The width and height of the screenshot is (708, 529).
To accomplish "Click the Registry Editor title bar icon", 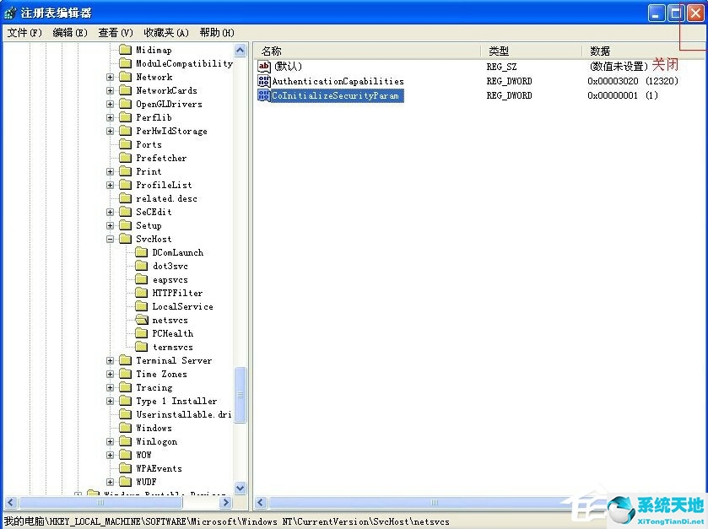I will coord(10,13).
